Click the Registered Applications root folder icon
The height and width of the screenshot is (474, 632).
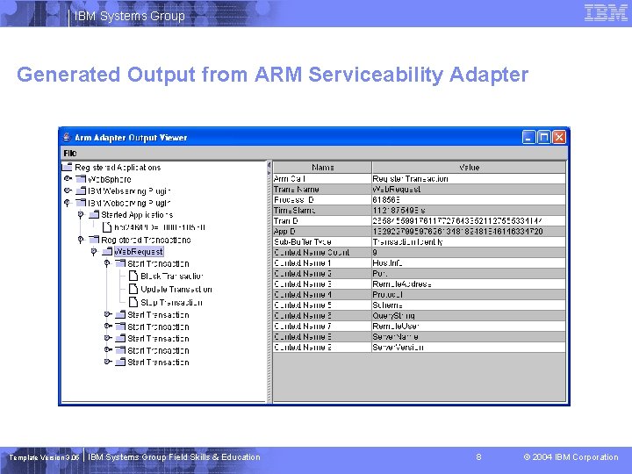tap(67, 167)
